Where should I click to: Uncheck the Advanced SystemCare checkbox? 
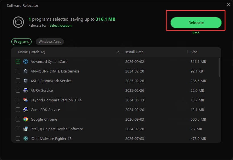coord(18,61)
